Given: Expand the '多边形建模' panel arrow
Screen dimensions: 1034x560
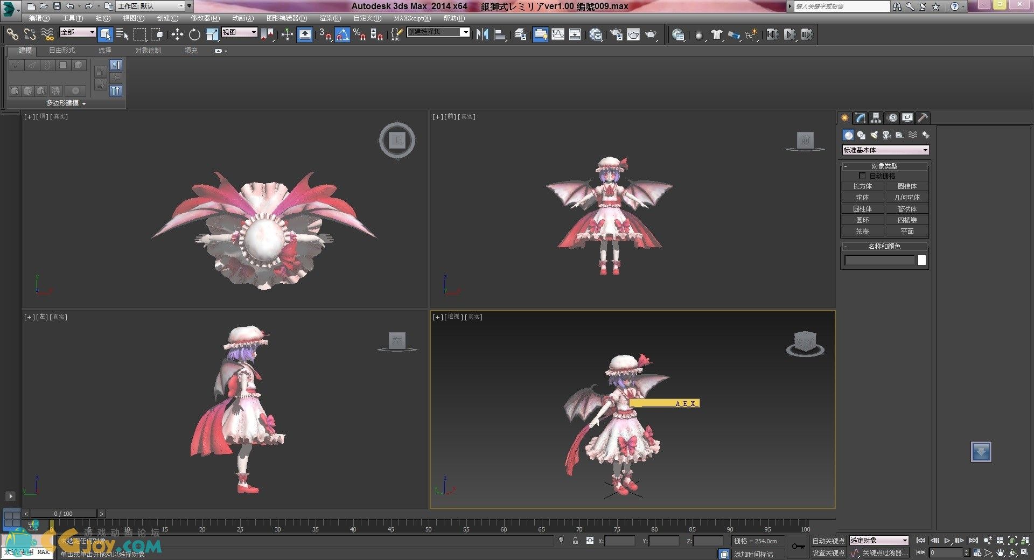Looking at the screenshot, I should pyautogui.click(x=84, y=103).
